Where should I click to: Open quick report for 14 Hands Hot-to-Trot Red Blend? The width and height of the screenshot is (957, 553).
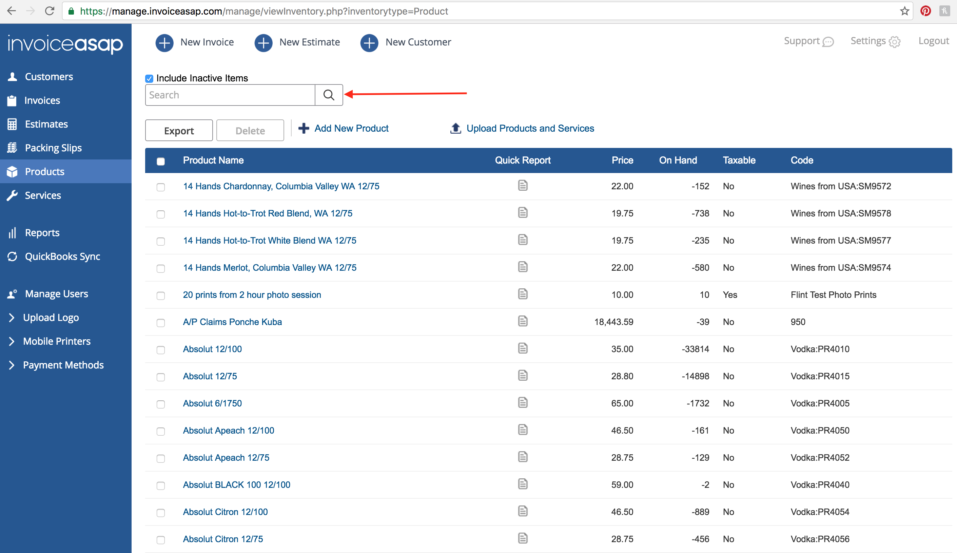click(523, 213)
